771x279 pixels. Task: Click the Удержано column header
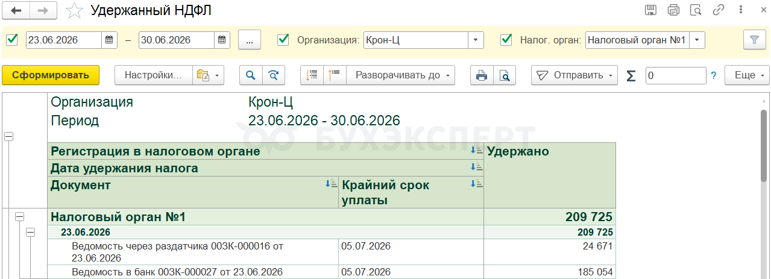(550, 175)
